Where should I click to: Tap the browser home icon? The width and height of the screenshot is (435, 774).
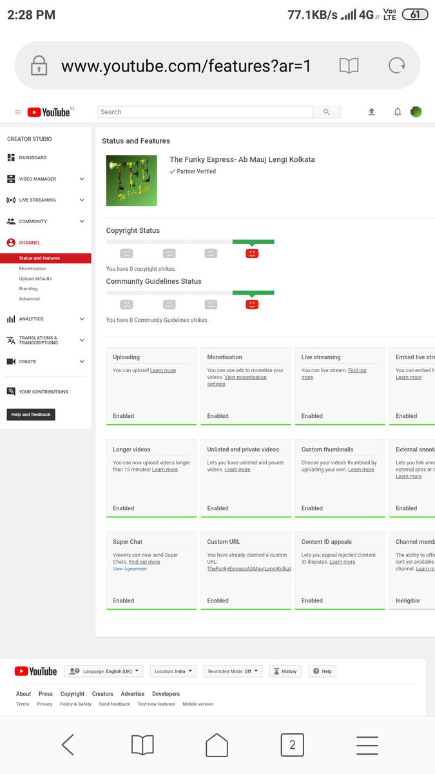tap(217, 745)
